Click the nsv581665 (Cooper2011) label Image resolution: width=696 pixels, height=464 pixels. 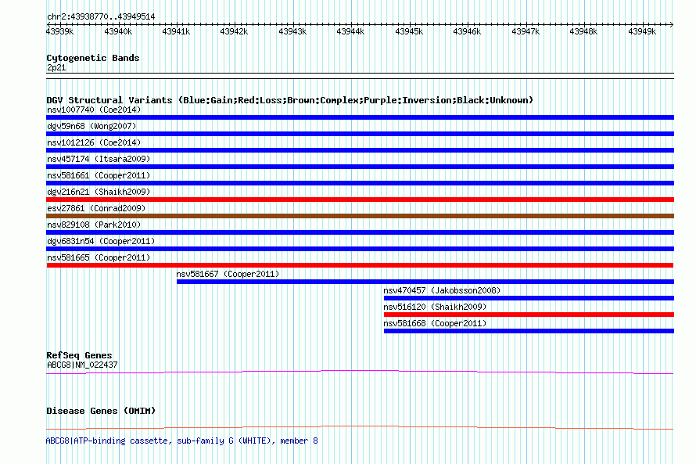click(99, 257)
